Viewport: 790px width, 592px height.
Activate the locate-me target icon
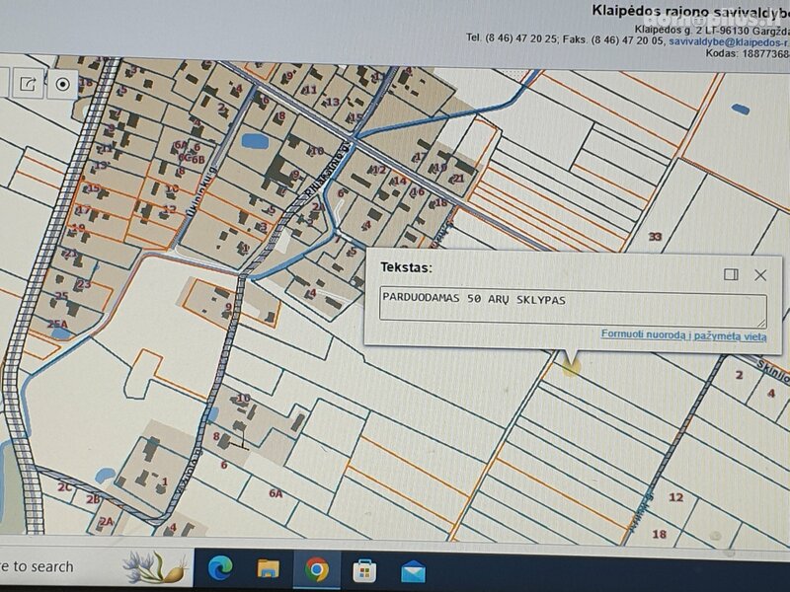pos(62,84)
